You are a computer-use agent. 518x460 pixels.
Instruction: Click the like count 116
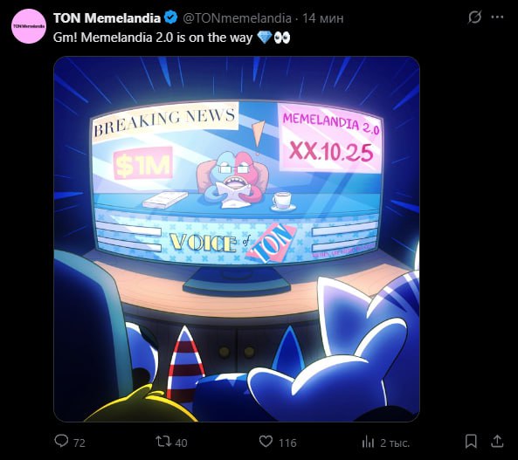pyautogui.click(x=287, y=443)
